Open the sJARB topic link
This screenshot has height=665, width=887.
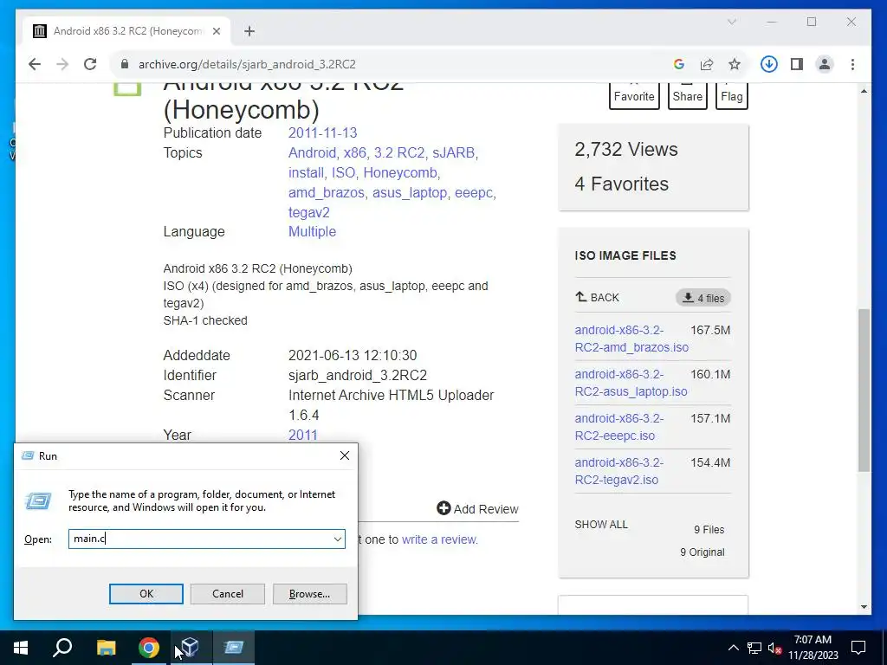pos(454,152)
